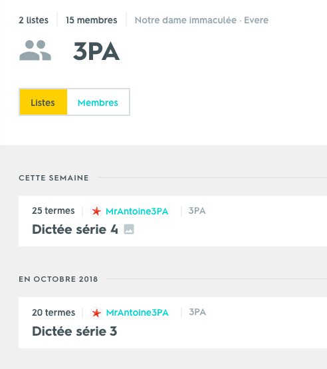The image size is (327, 369).
Task: Switch to the Listes tab
Action: 43,102
